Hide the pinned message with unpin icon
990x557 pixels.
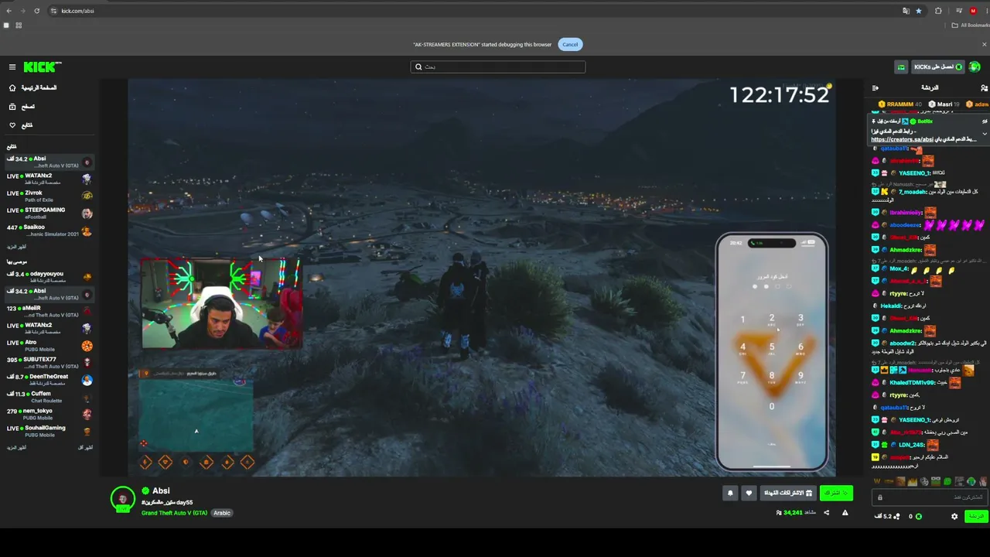tap(985, 121)
